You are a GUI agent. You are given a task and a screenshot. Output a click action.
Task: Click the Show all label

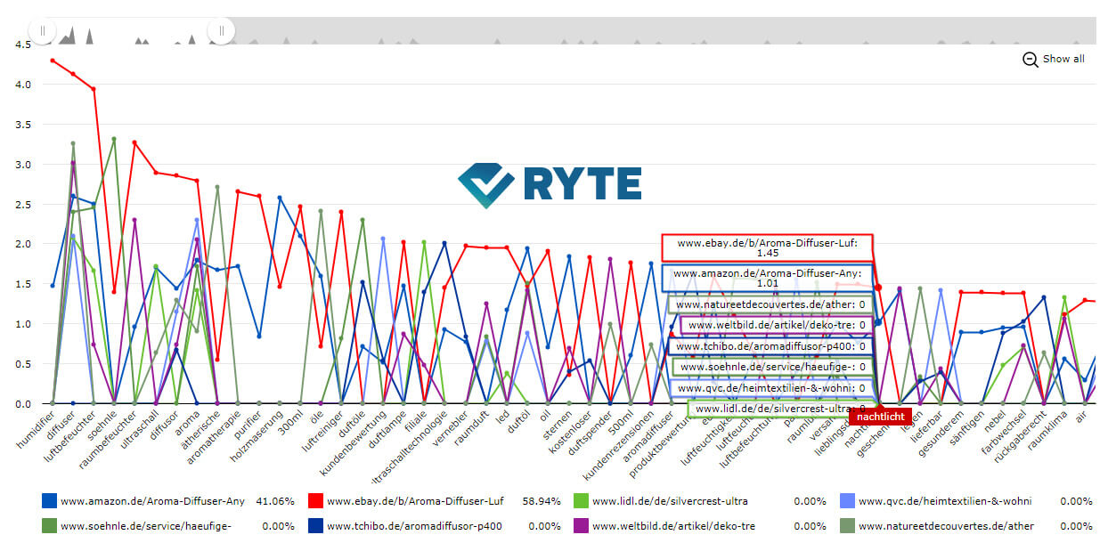coord(1063,59)
